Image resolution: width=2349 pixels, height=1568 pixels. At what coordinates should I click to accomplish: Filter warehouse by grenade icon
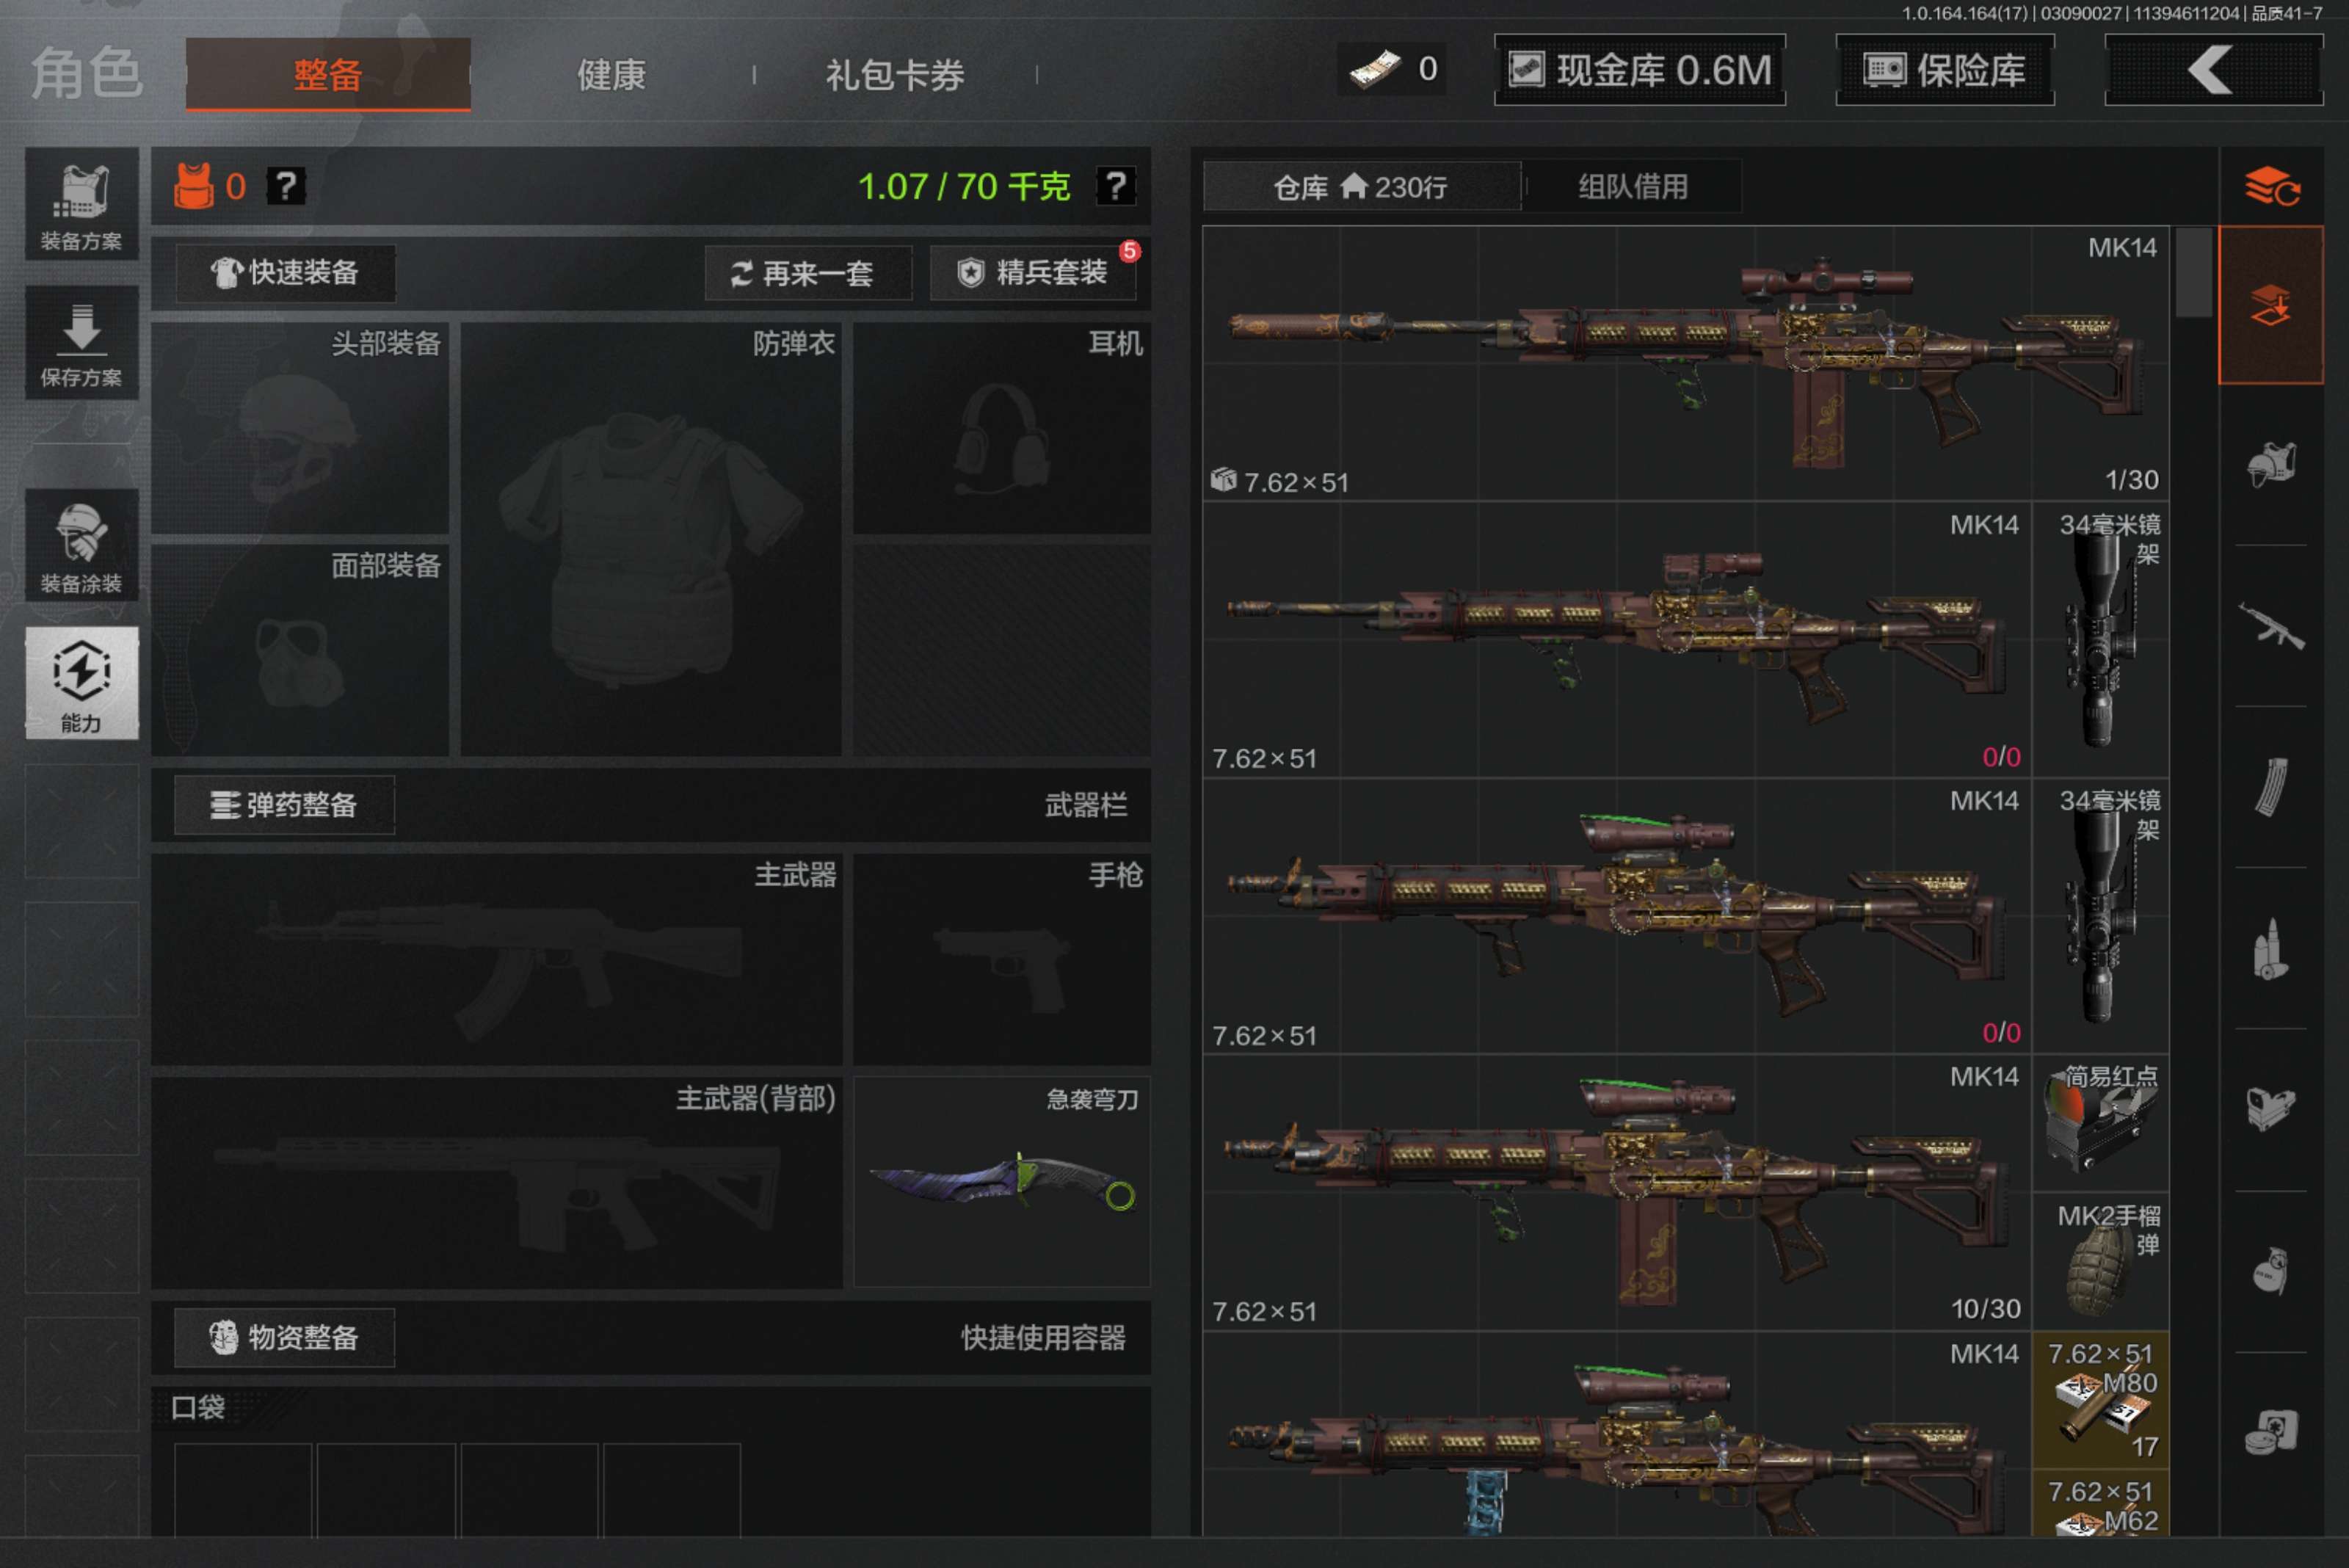point(2270,1271)
